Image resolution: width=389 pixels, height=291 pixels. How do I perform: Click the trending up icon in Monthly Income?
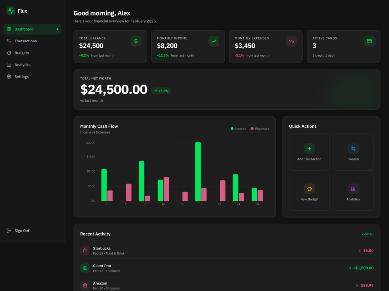point(214,41)
